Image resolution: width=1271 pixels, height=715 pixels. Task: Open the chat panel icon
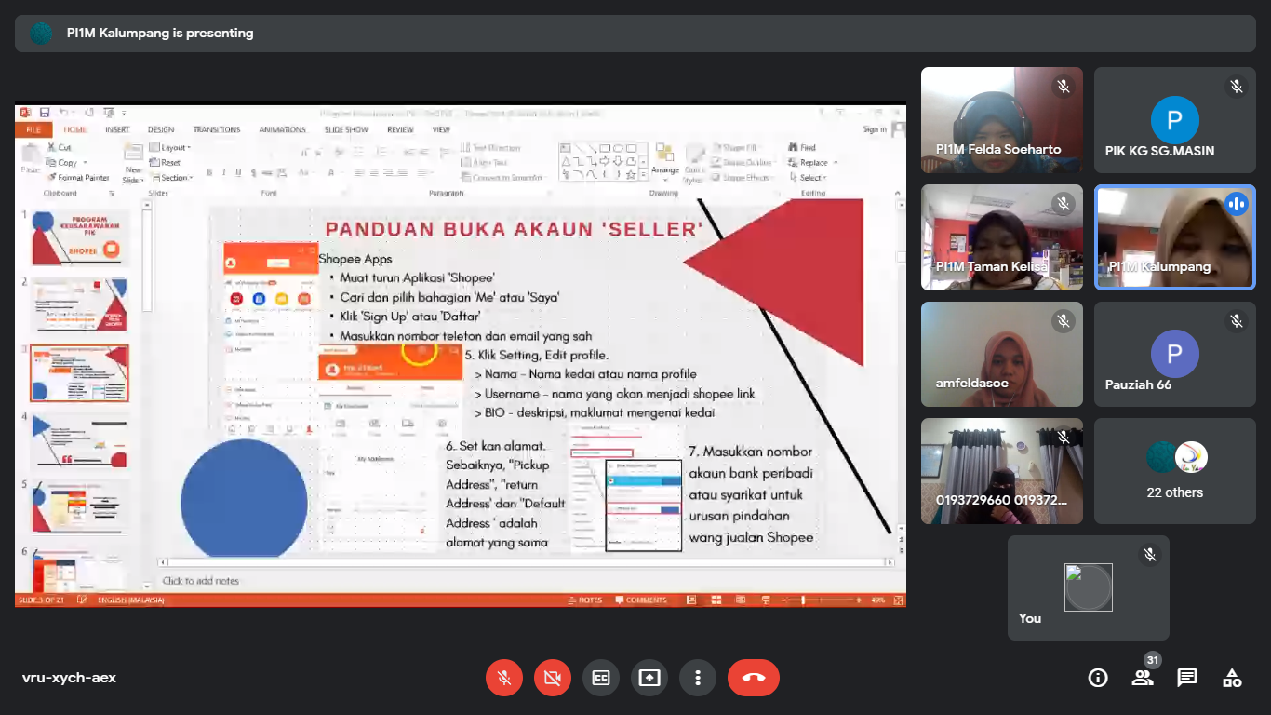pos(1187,678)
